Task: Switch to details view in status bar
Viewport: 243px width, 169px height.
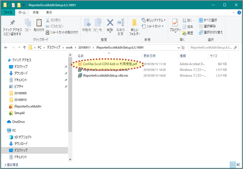Action: (x=232, y=165)
